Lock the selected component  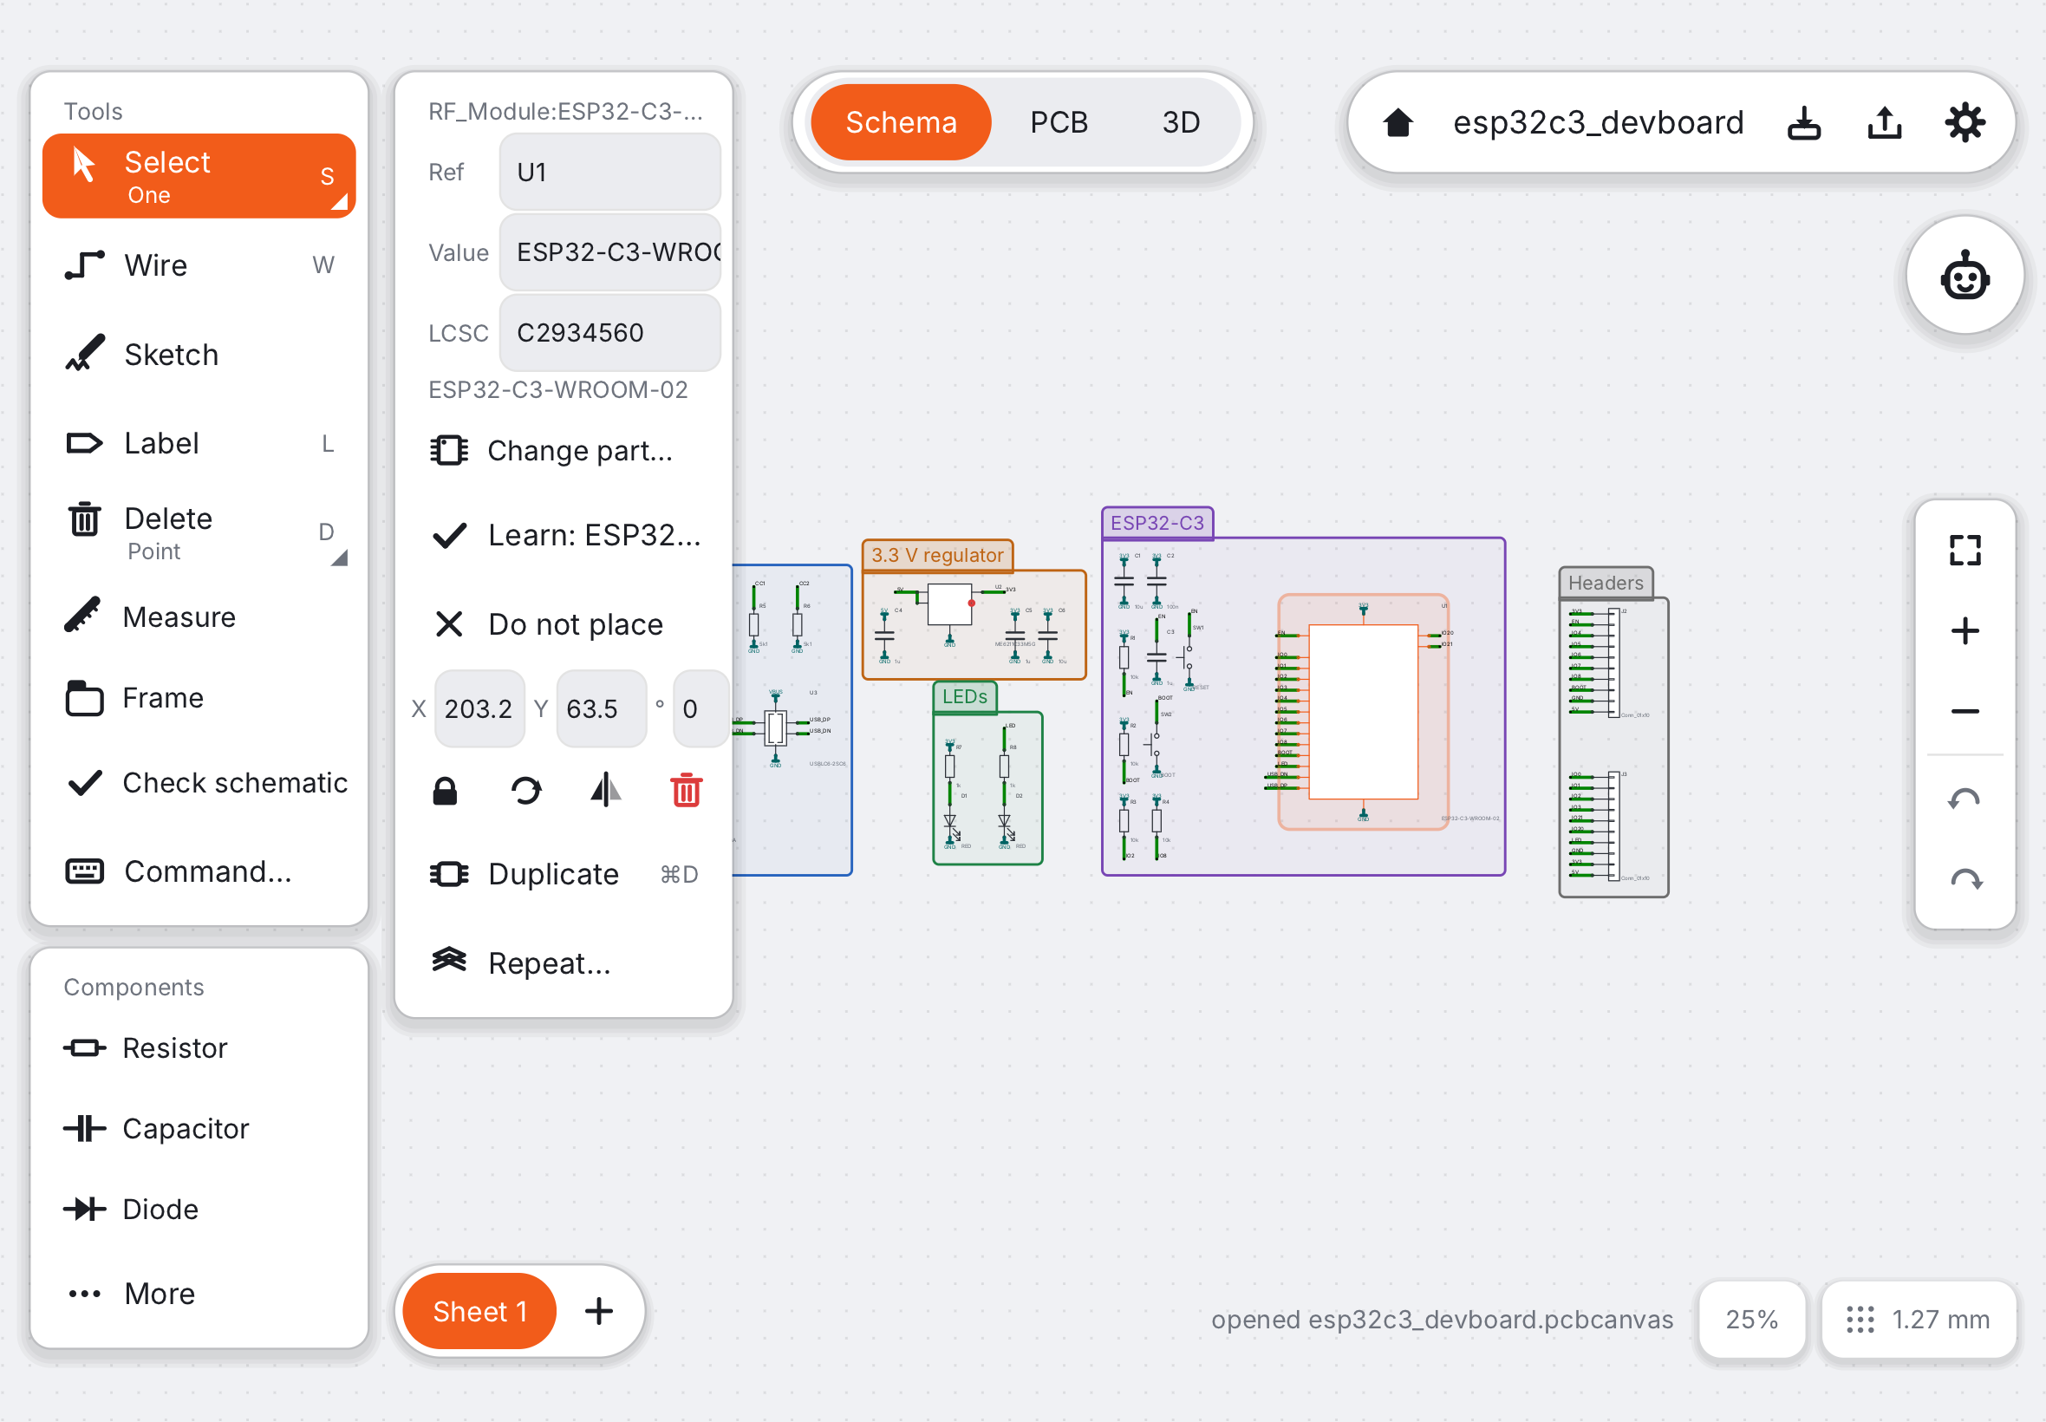[446, 791]
